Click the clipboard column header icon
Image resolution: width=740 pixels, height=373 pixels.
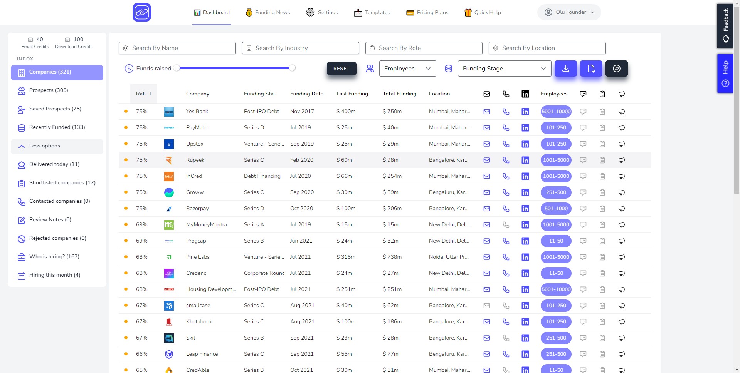pos(602,94)
